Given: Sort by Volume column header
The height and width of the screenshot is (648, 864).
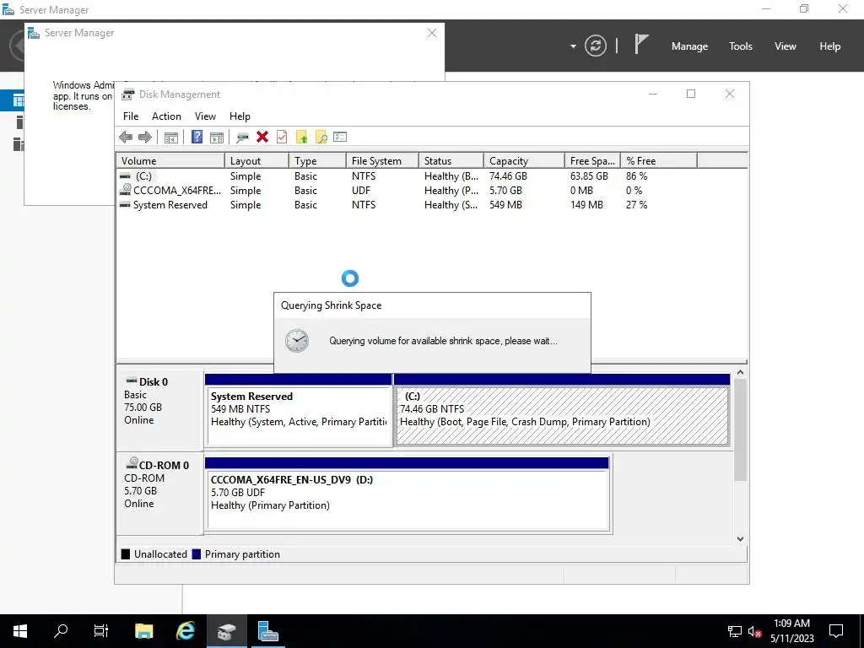Looking at the screenshot, I should 170,161.
